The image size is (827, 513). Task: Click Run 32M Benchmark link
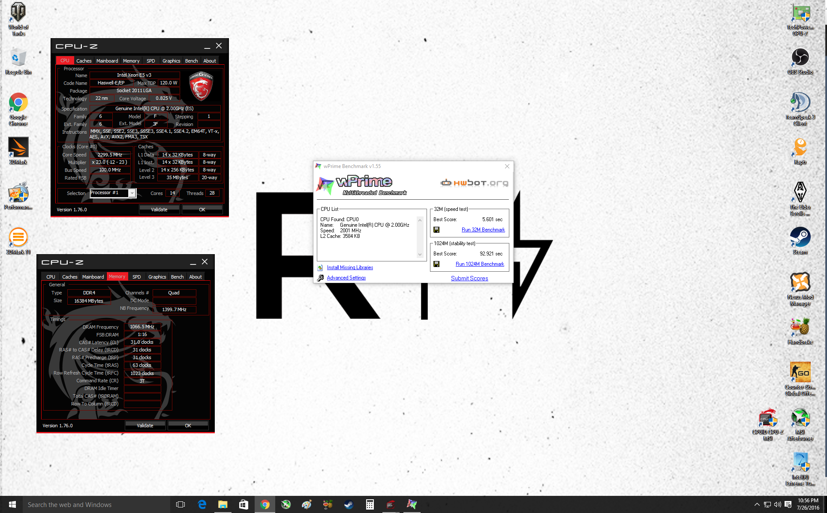[x=483, y=230]
